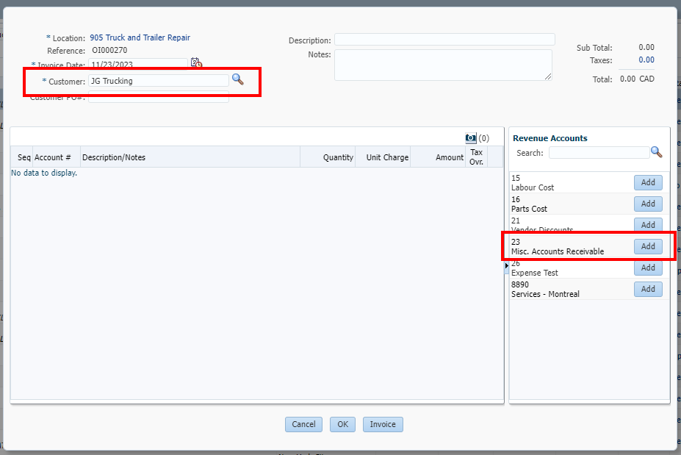Screen dimensions: 681x455
Task: Add Expense Test account 26
Action: 647,268
